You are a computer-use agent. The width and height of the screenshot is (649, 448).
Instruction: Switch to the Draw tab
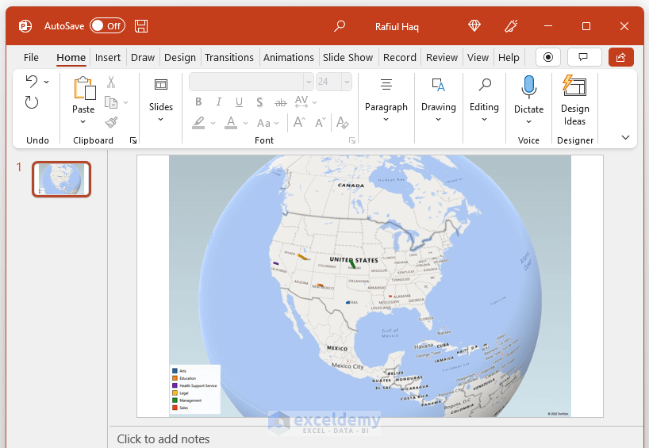[x=143, y=58]
